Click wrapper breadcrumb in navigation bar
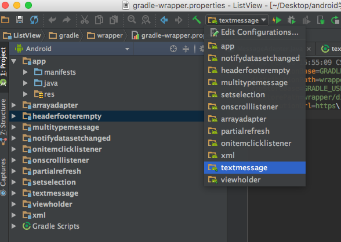The height and width of the screenshot is (242, 341). 105,35
